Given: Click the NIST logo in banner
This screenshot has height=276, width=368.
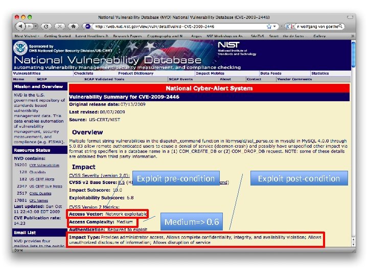Looking at the screenshot, I should point(229,44).
